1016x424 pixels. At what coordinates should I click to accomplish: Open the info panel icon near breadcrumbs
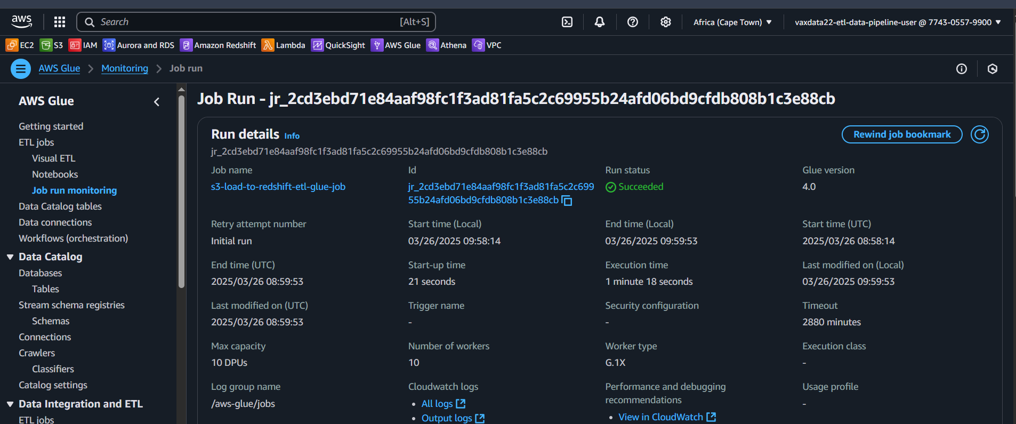(x=962, y=69)
